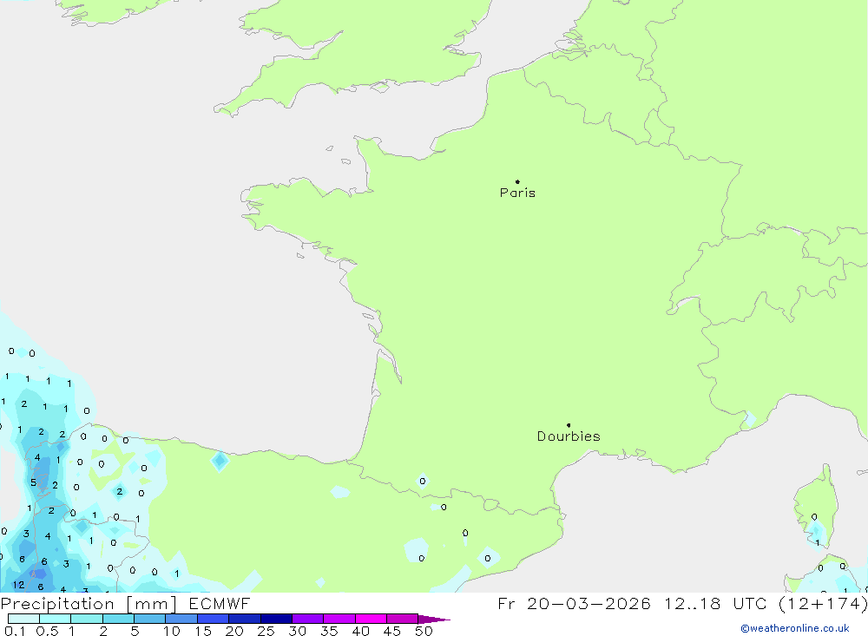Viewport: 868px width, 636px height.
Task: Click the ECMWF model name label
Action: point(220,603)
